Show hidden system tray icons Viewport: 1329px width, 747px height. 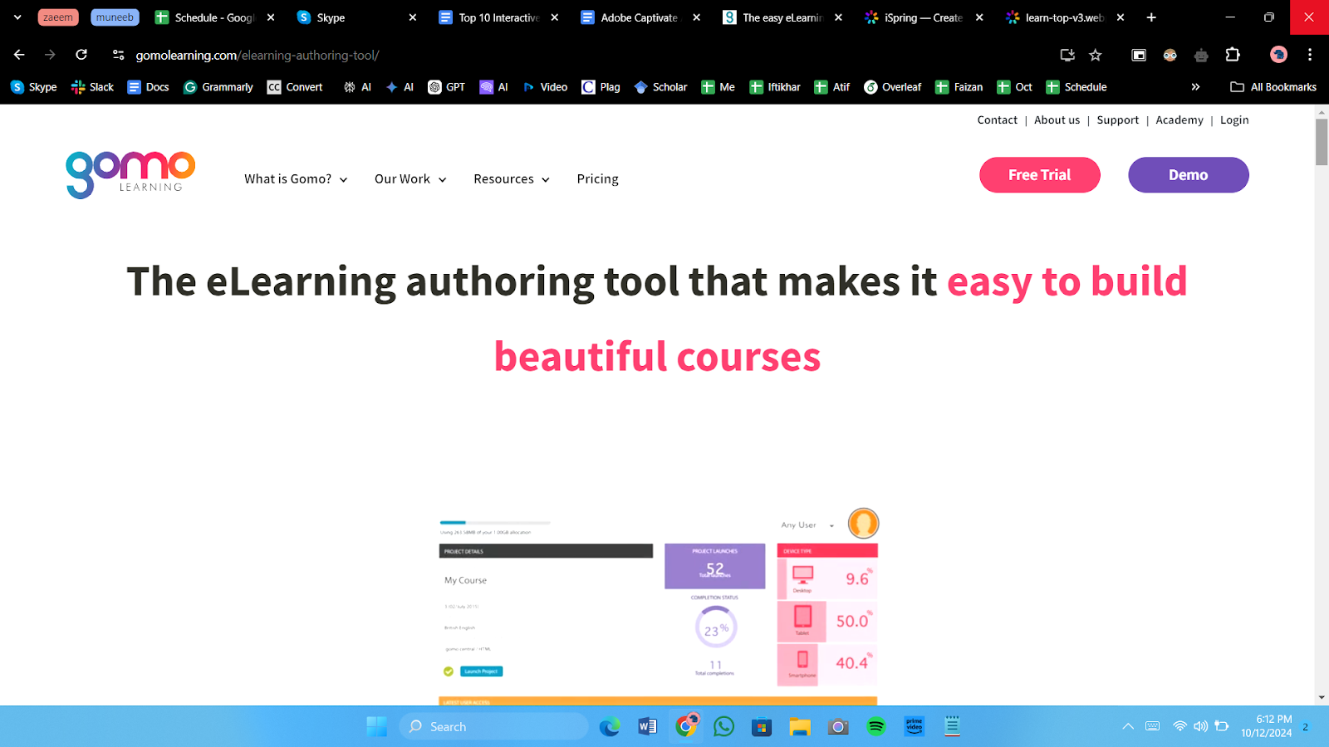(1128, 726)
